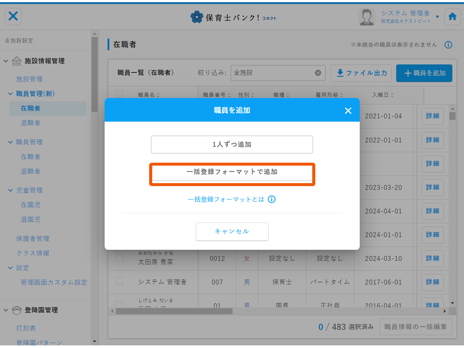Click info icon next to 一括登録フォーマットとは
This screenshot has width=464, height=348.
point(272,199)
